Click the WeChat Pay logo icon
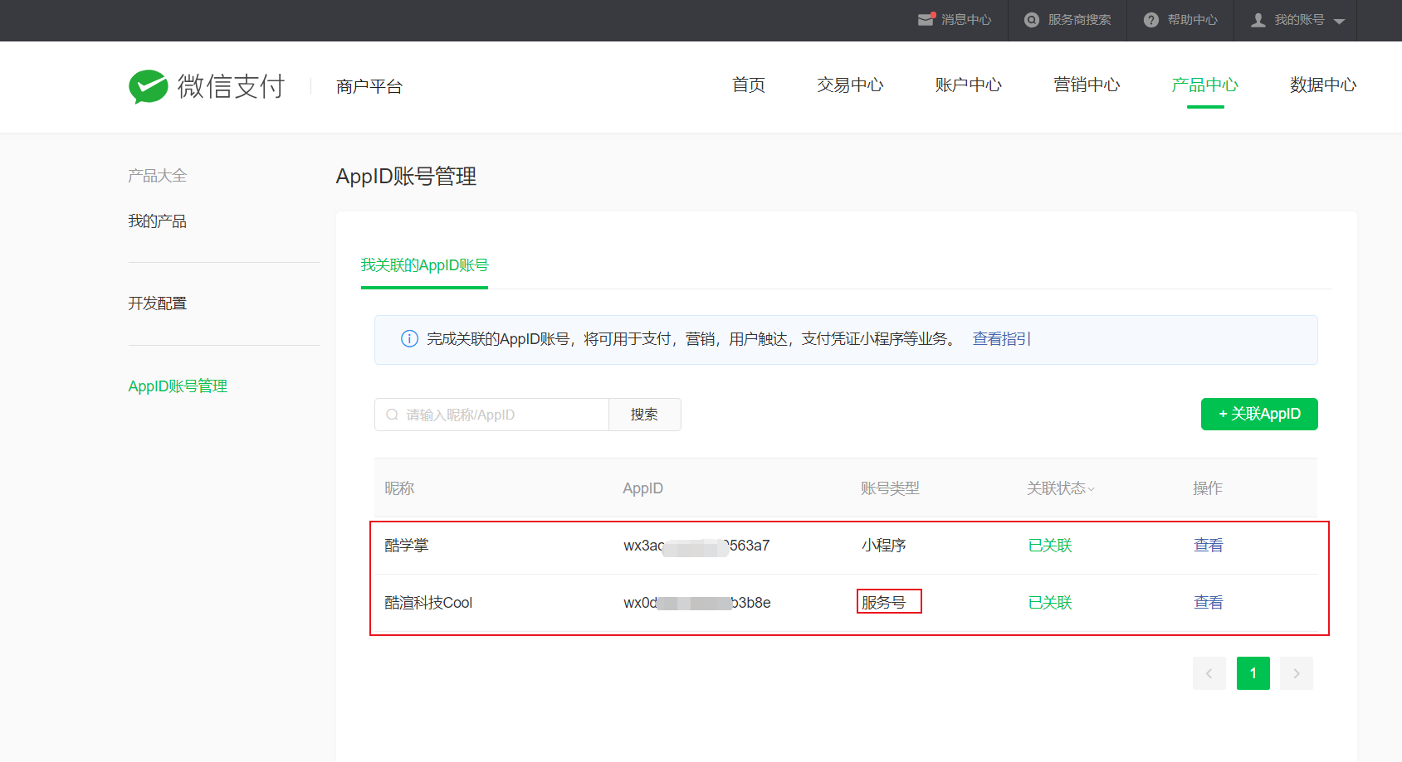This screenshot has width=1402, height=762. pyautogui.click(x=149, y=86)
